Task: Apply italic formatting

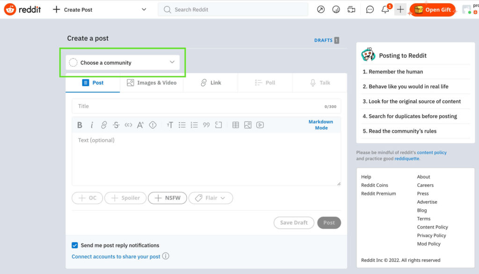Action: 92,125
